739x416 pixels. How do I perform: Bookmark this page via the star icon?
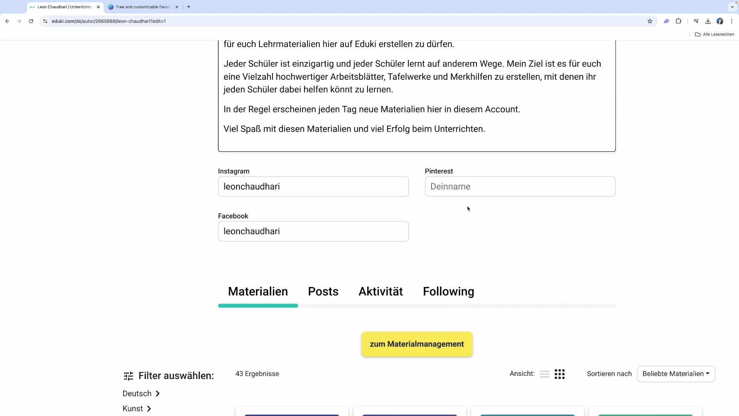[x=650, y=21]
